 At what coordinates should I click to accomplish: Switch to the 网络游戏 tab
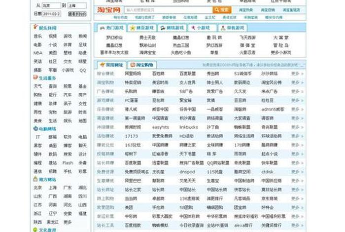coord(172,28)
